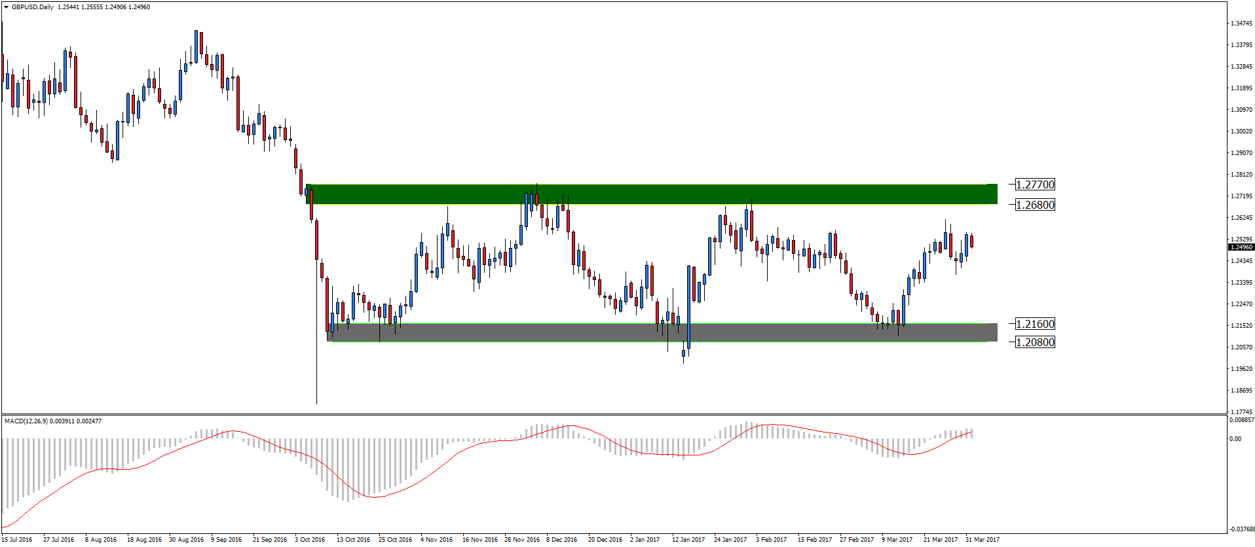Click the 1.17745 value on price scale
The image size is (1255, 547).
(x=1241, y=412)
